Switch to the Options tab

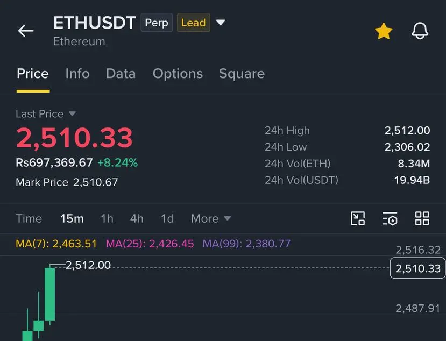tap(178, 74)
